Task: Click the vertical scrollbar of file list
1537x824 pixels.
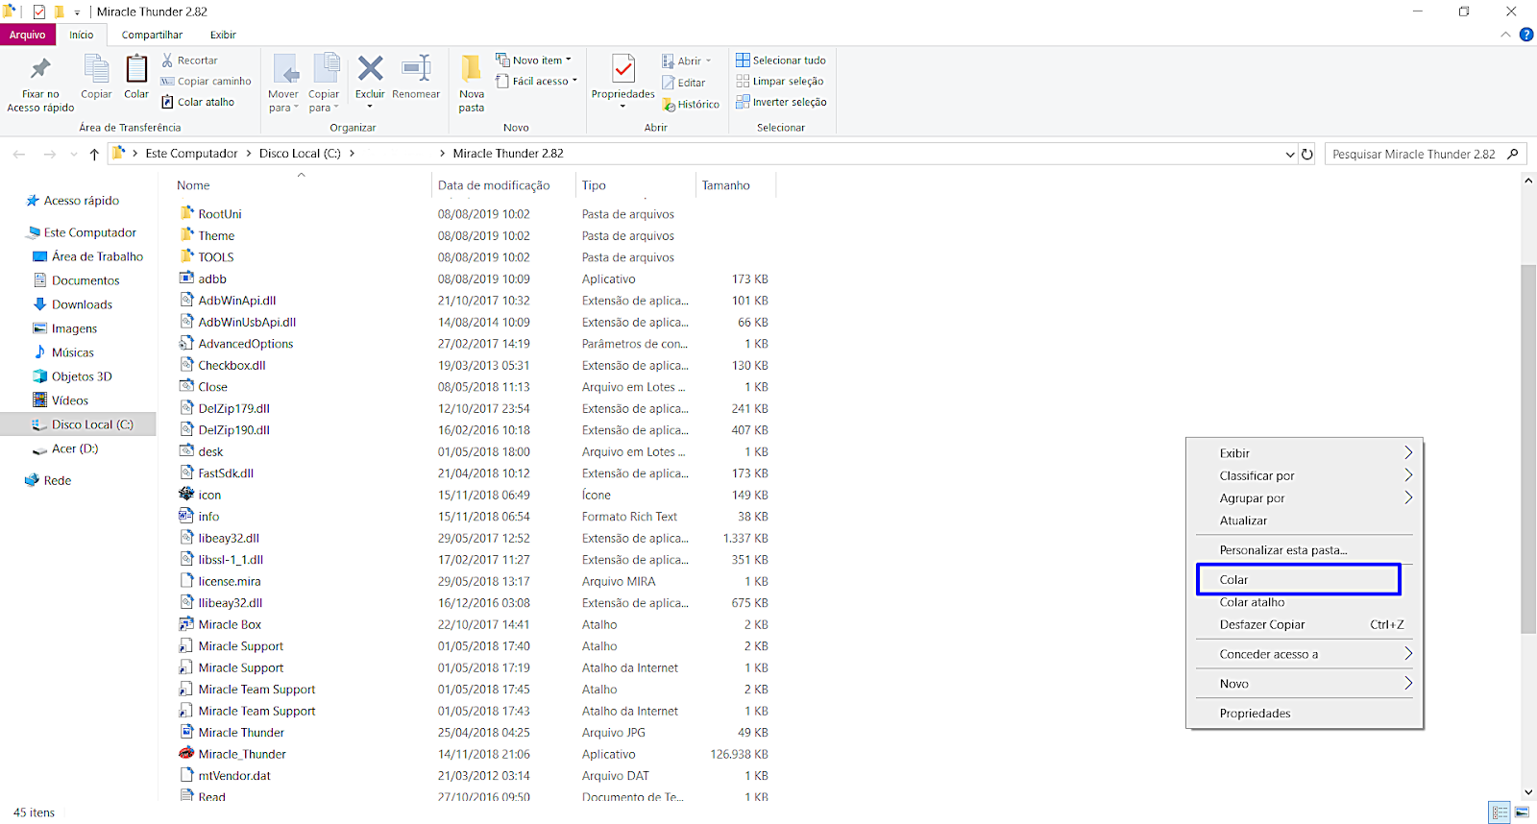Action: [1528, 449]
